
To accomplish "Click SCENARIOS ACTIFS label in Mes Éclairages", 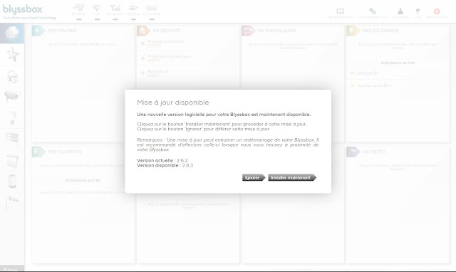I will point(398,63).
